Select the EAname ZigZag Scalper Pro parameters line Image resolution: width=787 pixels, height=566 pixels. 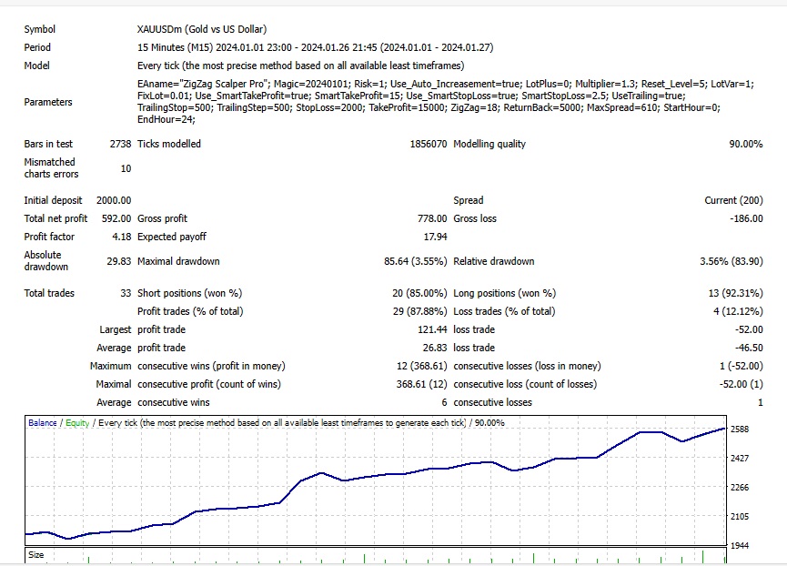tap(446, 85)
